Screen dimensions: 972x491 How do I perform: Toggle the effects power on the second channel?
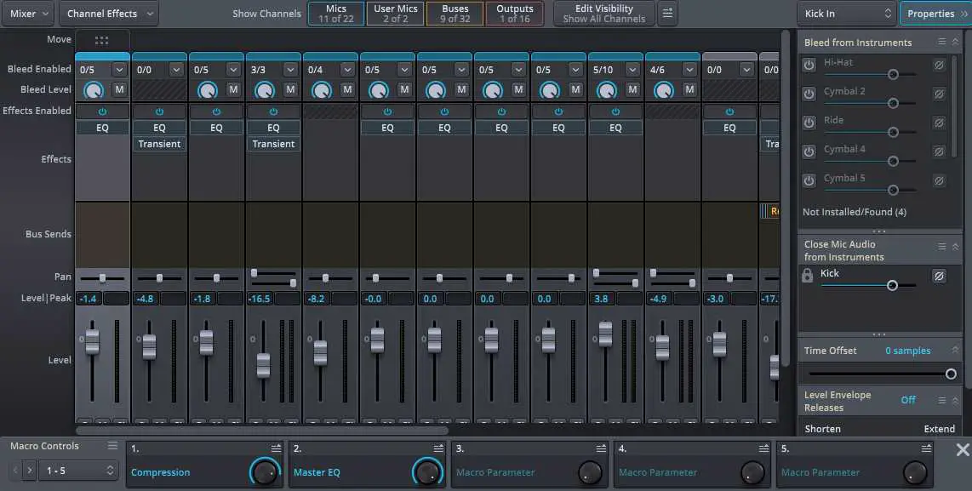pos(158,111)
